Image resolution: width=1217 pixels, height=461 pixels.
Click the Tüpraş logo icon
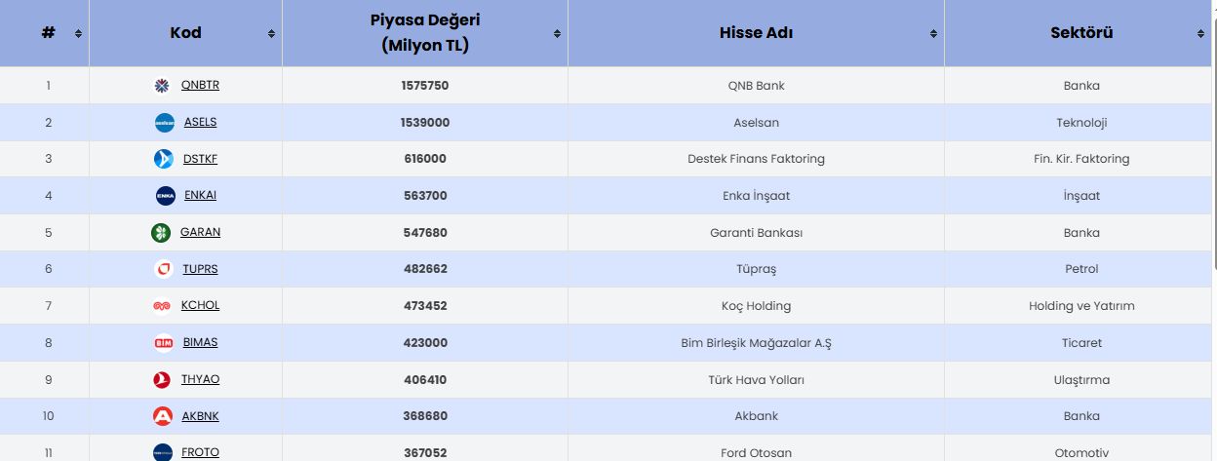pos(164,269)
